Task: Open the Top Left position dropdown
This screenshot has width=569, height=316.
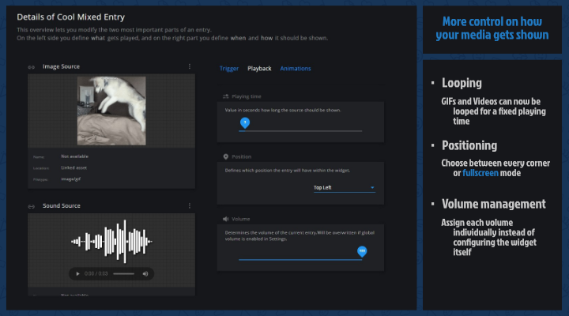Action: point(344,187)
